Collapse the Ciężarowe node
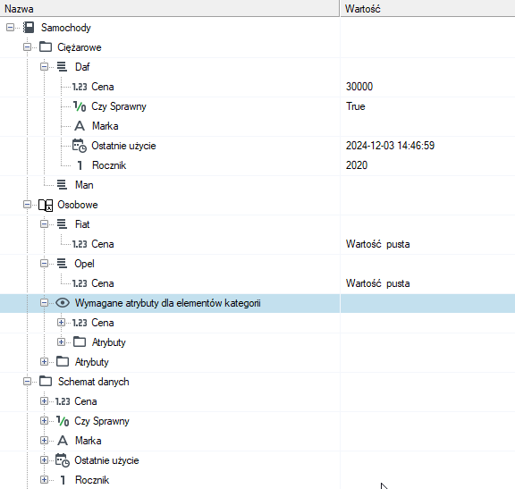The height and width of the screenshot is (489, 515). click(27, 47)
